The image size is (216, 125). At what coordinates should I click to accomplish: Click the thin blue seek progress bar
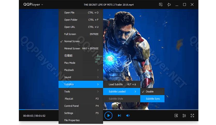click(39, 110)
